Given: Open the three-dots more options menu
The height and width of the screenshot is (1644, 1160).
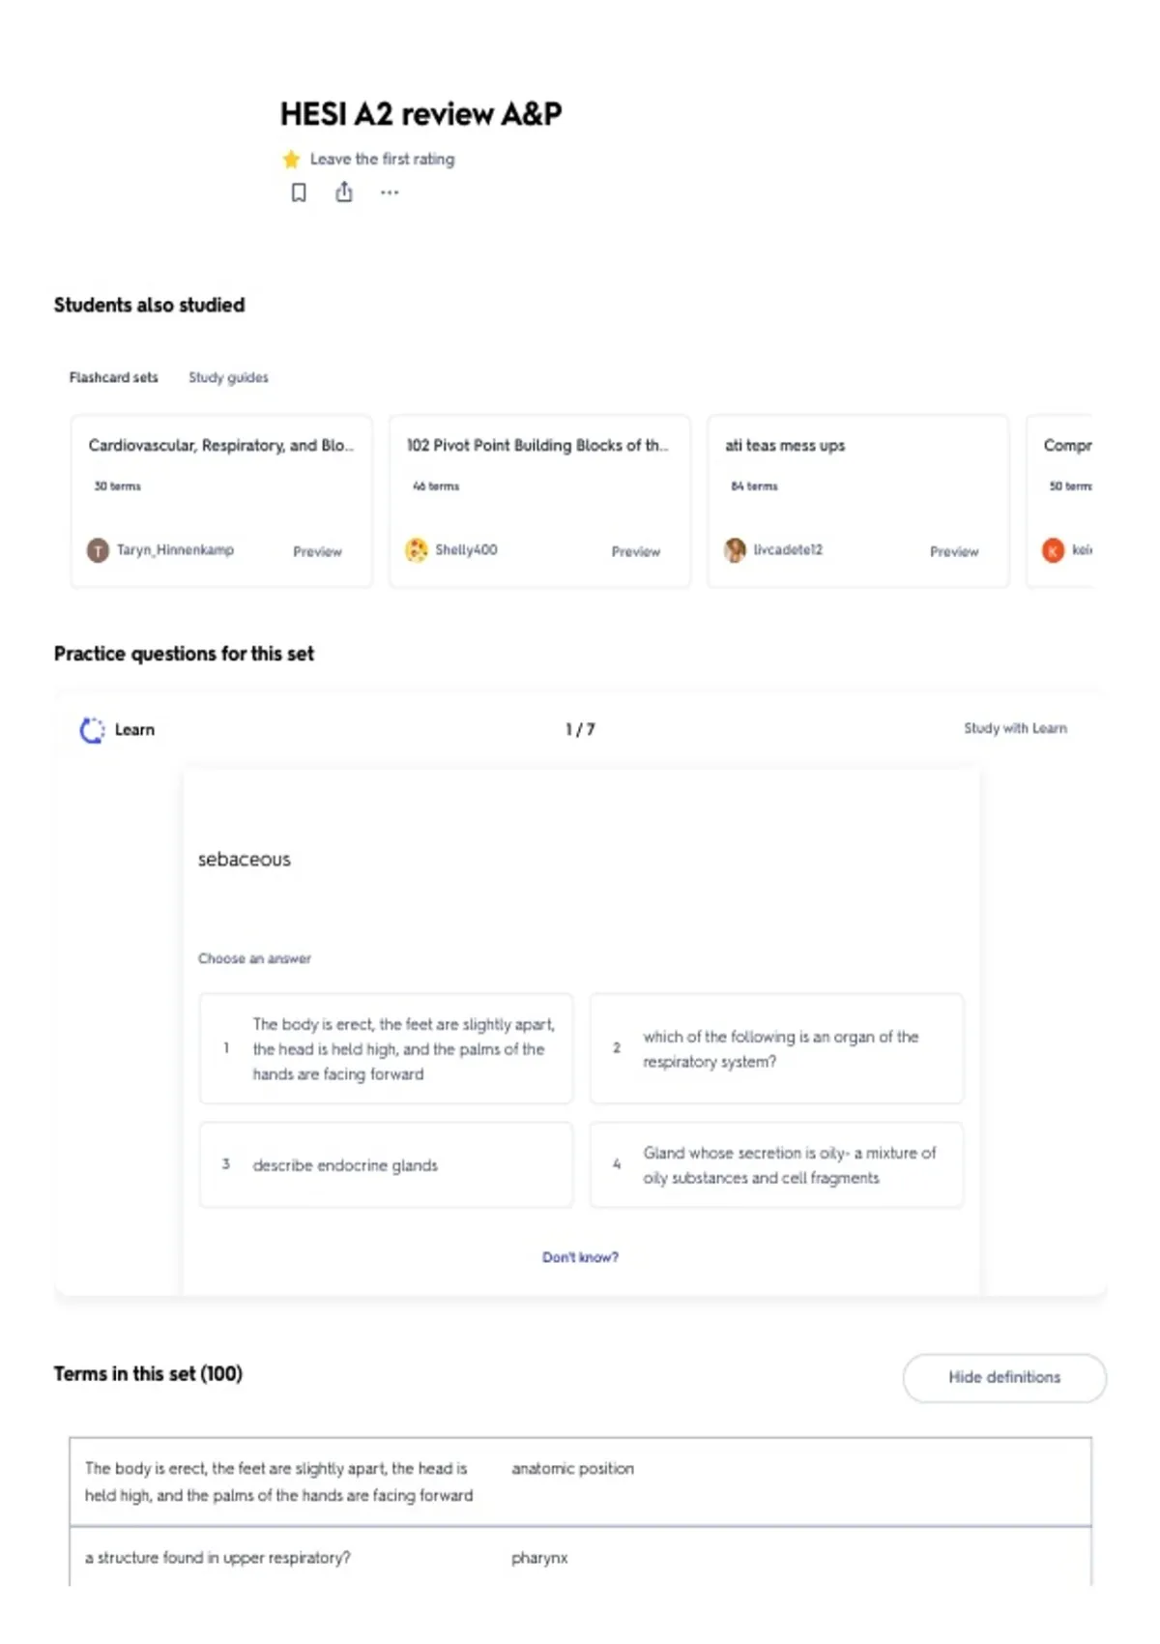Looking at the screenshot, I should (x=390, y=192).
